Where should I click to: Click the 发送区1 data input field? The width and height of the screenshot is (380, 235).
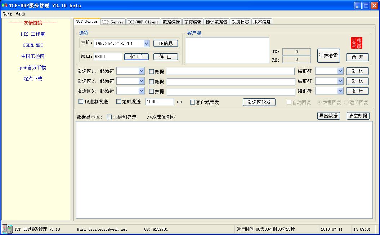pyautogui.click(x=231, y=71)
